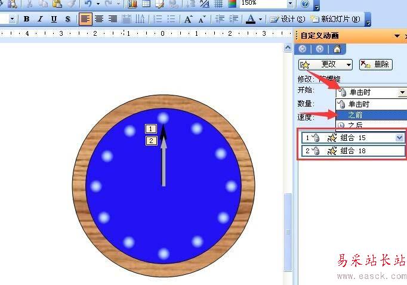Screen dimensions: 407x285
Task: Click 新幻灯片(N) new slide button
Action: 335,19
